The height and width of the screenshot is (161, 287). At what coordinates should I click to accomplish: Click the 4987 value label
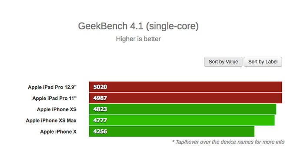[100, 98]
